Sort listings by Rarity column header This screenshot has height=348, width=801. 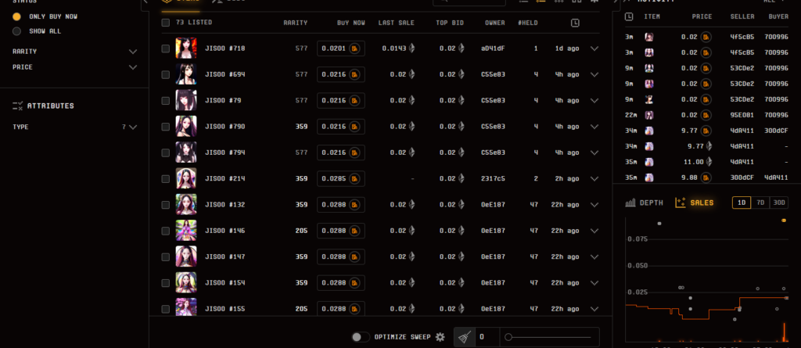click(295, 23)
